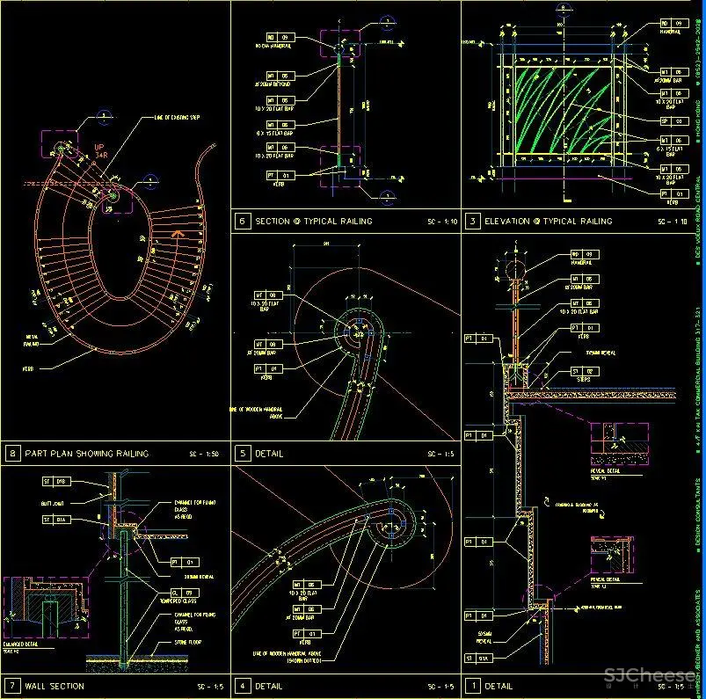Select the SECTION @ TYPICAL RAILING title

click(x=313, y=222)
